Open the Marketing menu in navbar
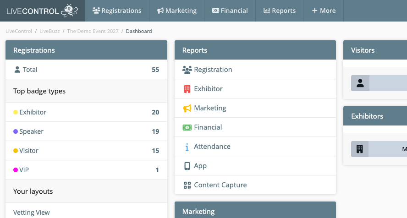Image resolution: width=407 pixels, height=218 pixels. click(177, 11)
